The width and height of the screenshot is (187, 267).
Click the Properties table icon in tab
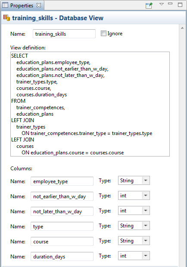(x=5, y=5)
